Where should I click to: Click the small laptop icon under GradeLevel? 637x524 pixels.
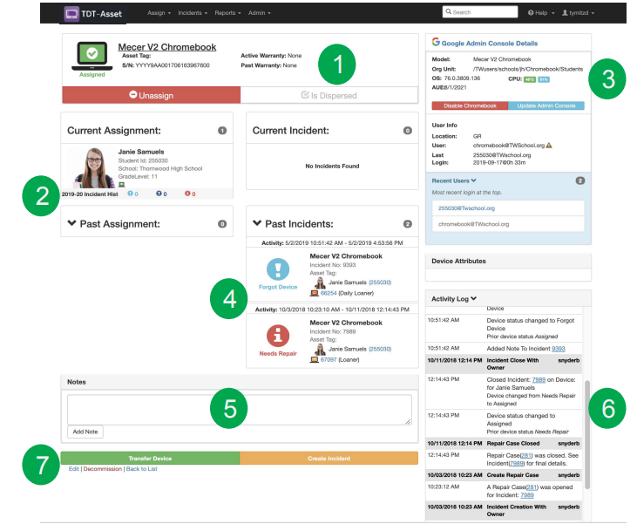[121, 185]
